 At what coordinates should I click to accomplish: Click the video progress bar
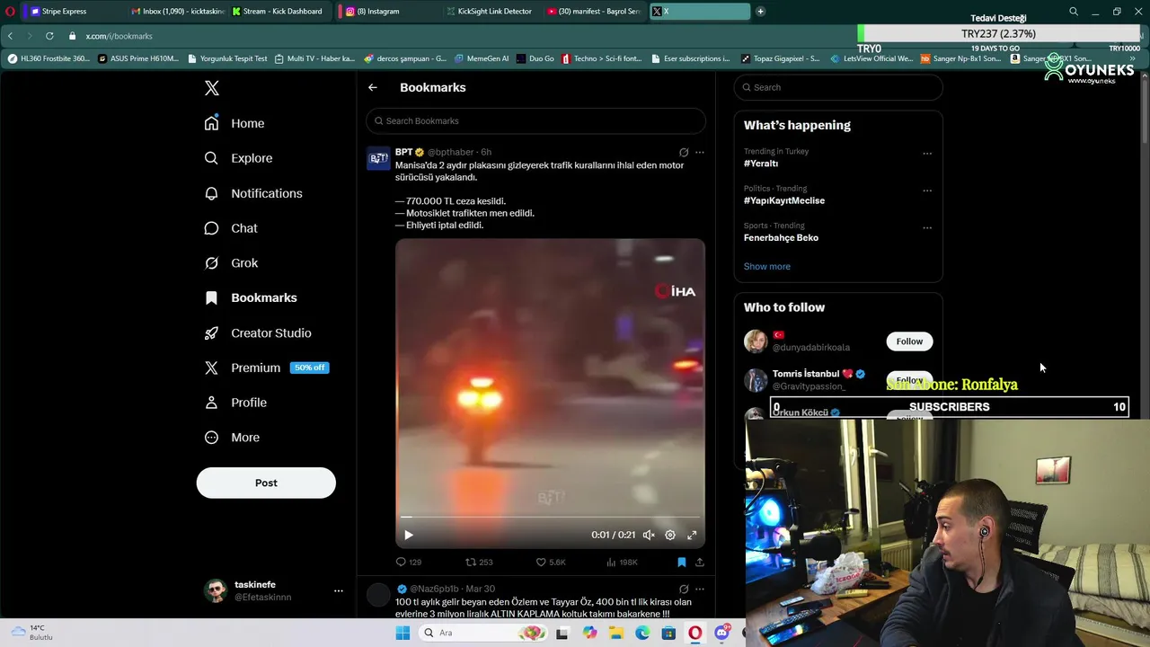550,517
